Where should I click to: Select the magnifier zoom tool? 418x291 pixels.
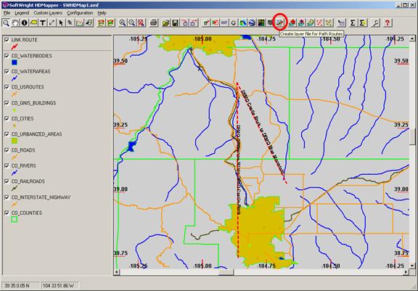click(6, 23)
